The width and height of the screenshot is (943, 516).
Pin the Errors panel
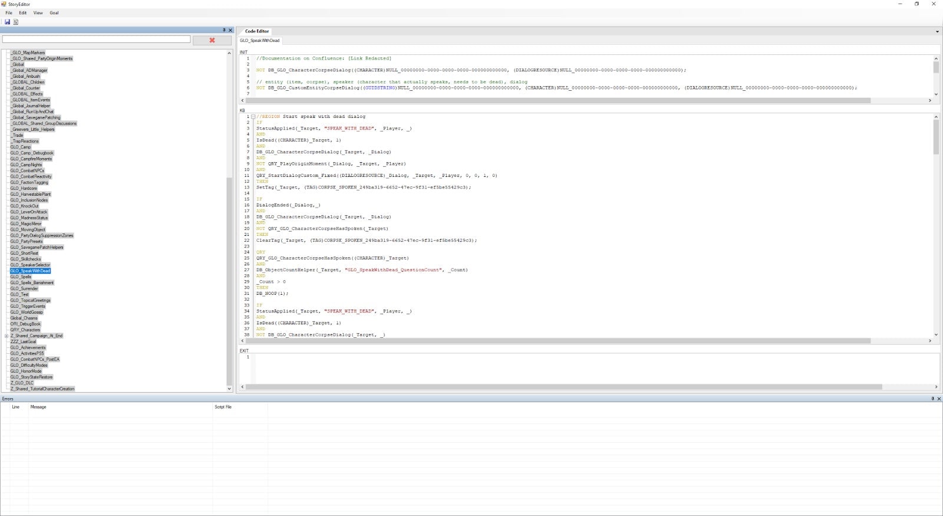[x=932, y=399]
